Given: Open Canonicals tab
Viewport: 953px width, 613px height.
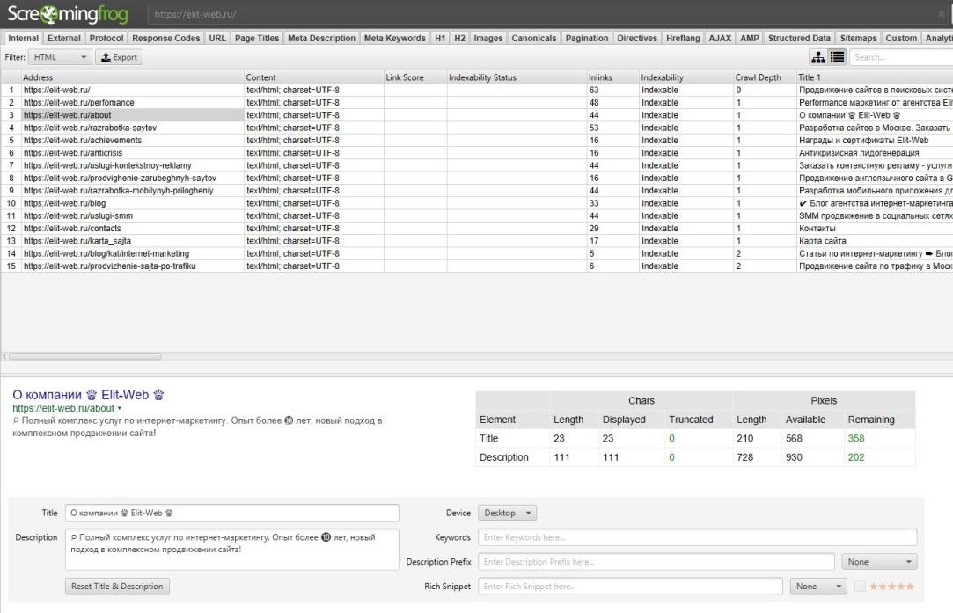Looking at the screenshot, I should [x=533, y=38].
